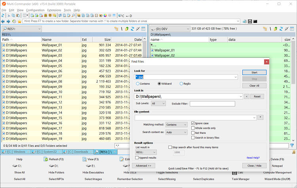Click the filter funnel icon at bottom right

pyautogui.click(x=292, y=146)
